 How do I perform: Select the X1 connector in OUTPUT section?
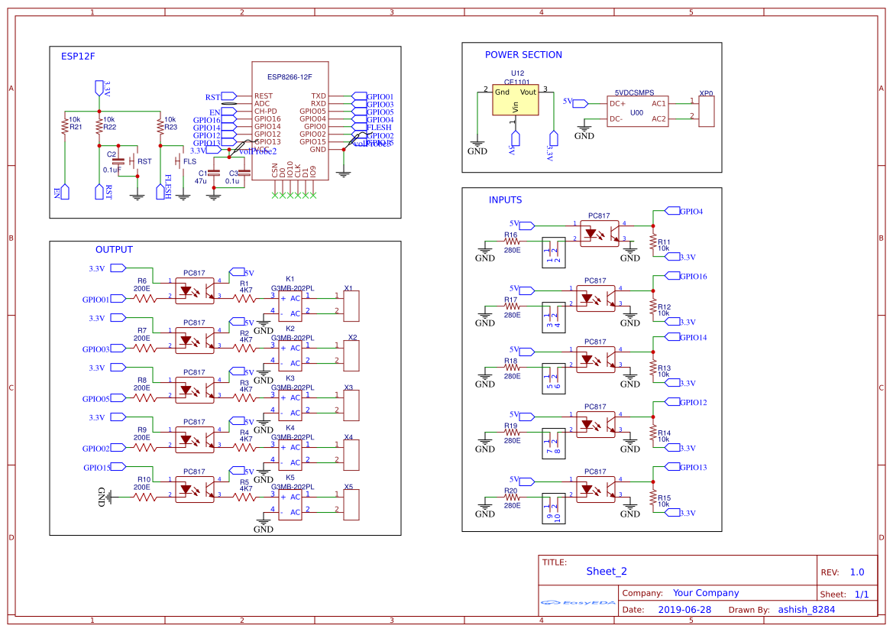tap(351, 306)
